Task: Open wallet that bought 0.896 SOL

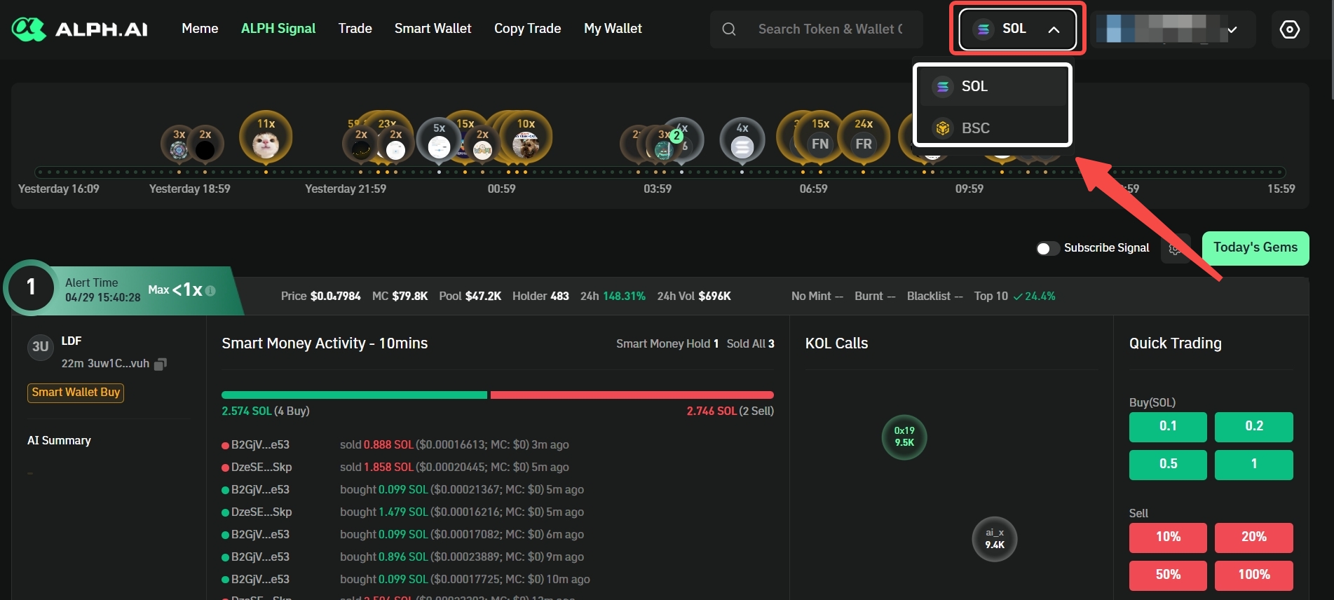Action: (x=260, y=557)
